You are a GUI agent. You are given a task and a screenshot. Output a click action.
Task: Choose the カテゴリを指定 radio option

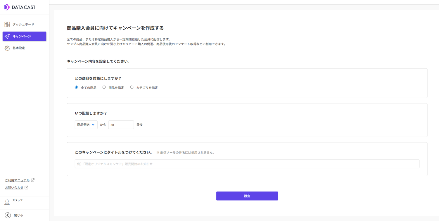point(132,87)
